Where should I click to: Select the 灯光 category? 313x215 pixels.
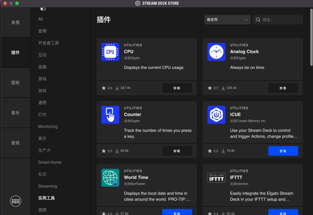(x=42, y=114)
